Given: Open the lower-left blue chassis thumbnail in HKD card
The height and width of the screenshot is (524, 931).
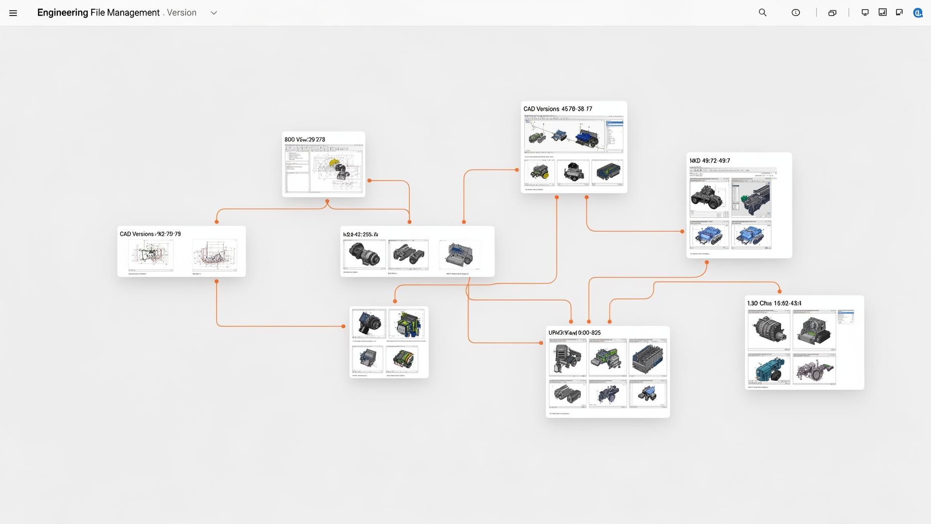Looking at the screenshot, I should 709,235.
